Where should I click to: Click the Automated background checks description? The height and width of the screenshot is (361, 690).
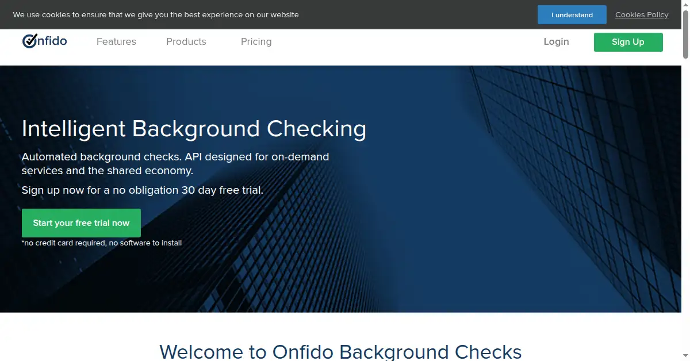[x=175, y=164]
